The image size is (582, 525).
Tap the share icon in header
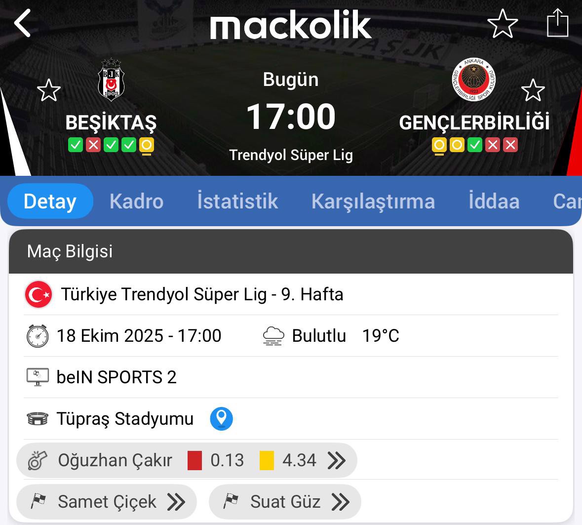558,23
